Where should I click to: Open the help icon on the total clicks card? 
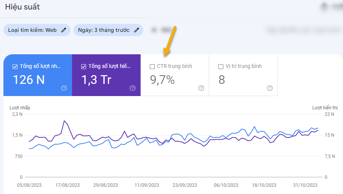pyautogui.click(x=64, y=88)
